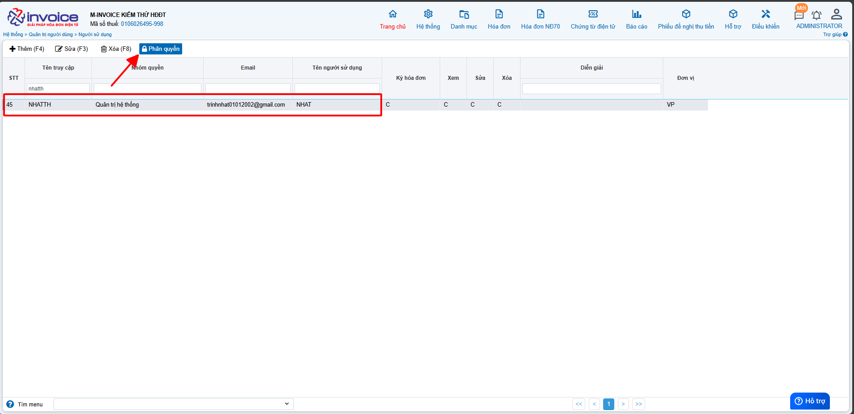Open the Điều khiển tools icon
This screenshot has height=414, width=854.
click(765, 14)
